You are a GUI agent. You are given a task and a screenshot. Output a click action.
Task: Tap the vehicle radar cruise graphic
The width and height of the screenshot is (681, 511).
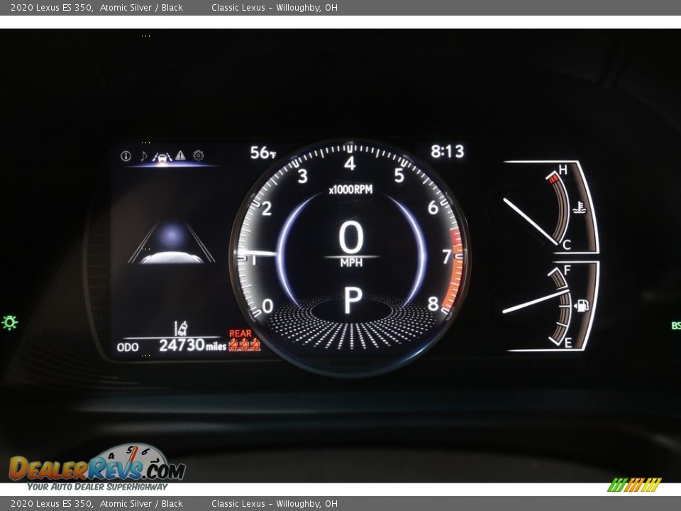(x=172, y=243)
